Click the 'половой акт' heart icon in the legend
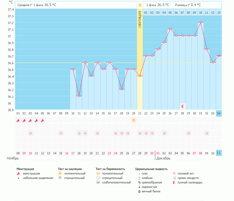234x201 pixels. pyautogui.click(x=174, y=174)
